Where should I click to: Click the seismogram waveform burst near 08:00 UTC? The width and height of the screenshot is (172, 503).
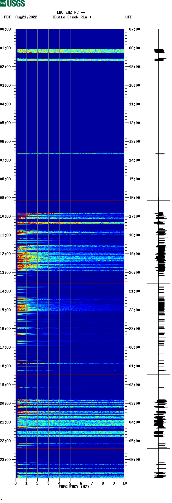point(159,51)
